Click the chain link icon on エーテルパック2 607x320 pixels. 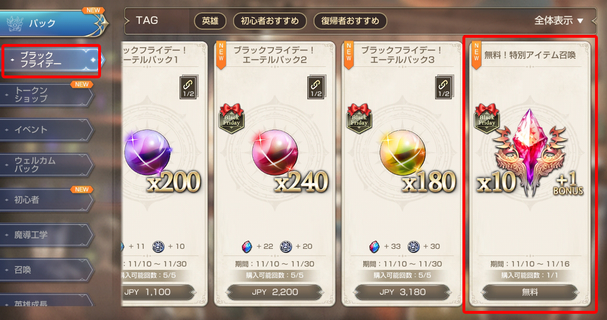pos(316,88)
